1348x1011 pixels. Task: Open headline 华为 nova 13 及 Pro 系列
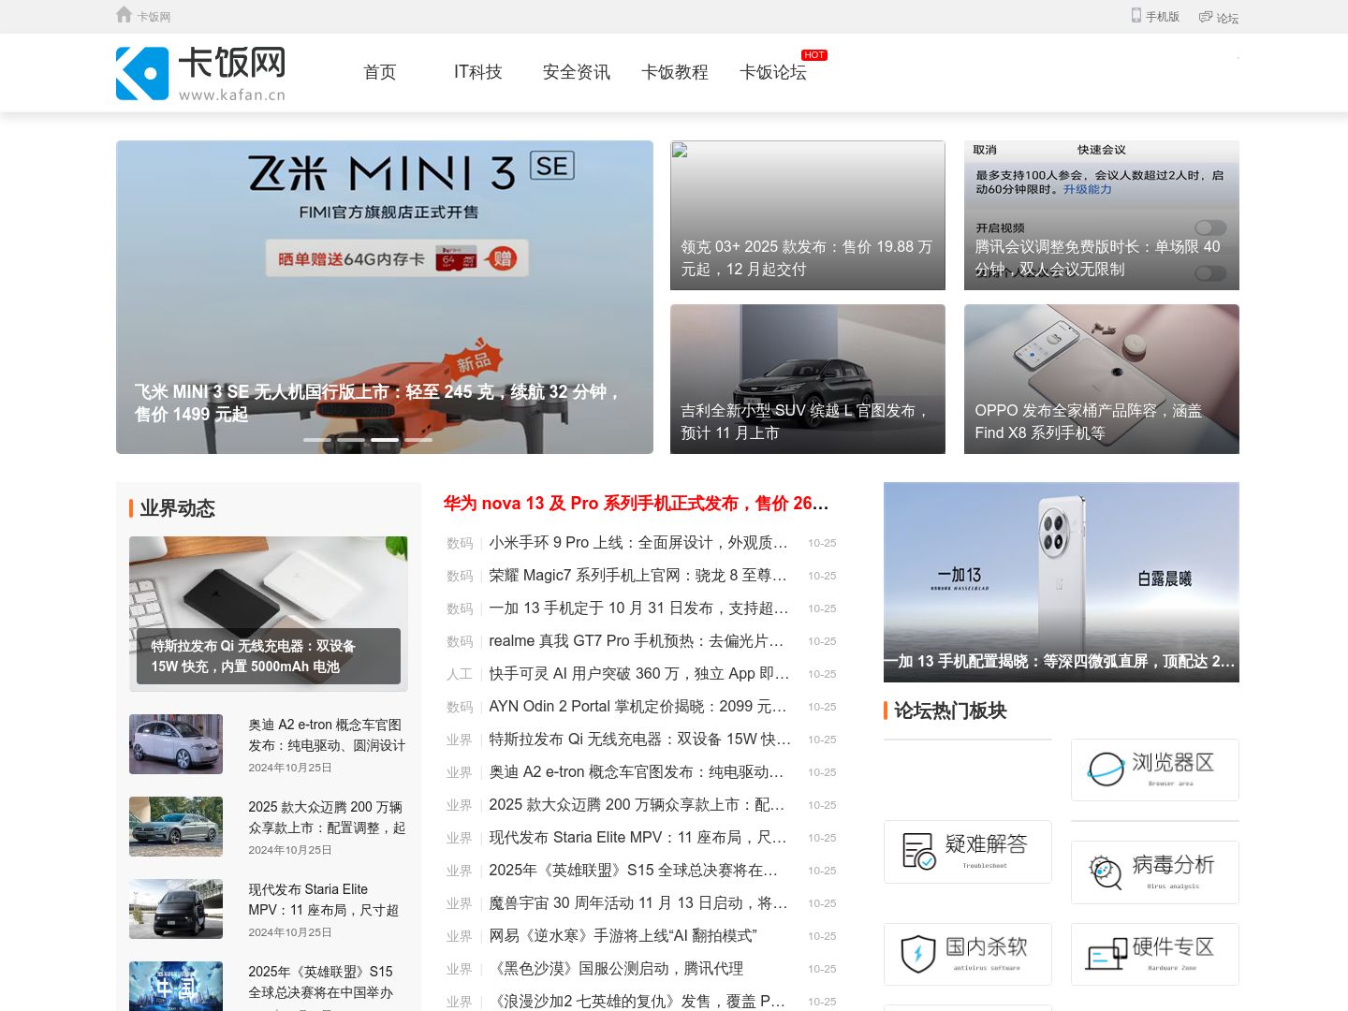pyautogui.click(x=637, y=504)
